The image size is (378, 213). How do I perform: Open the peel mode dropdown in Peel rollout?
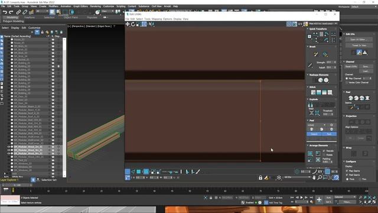coord(317,125)
